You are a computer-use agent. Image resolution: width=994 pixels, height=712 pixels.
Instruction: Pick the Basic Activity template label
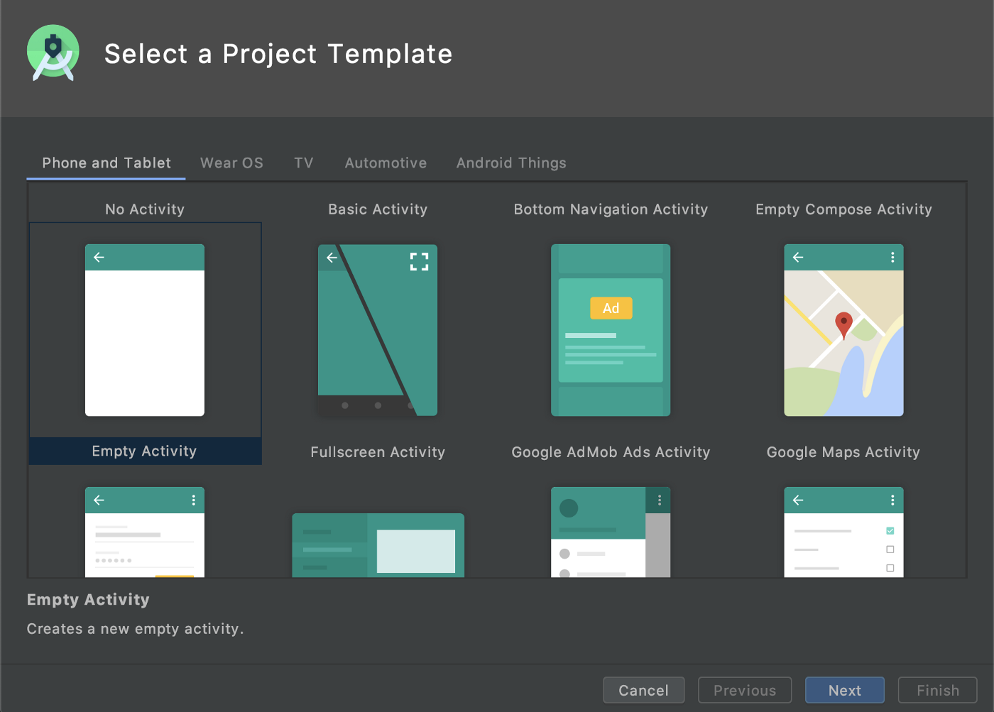(x=378, y=209)
